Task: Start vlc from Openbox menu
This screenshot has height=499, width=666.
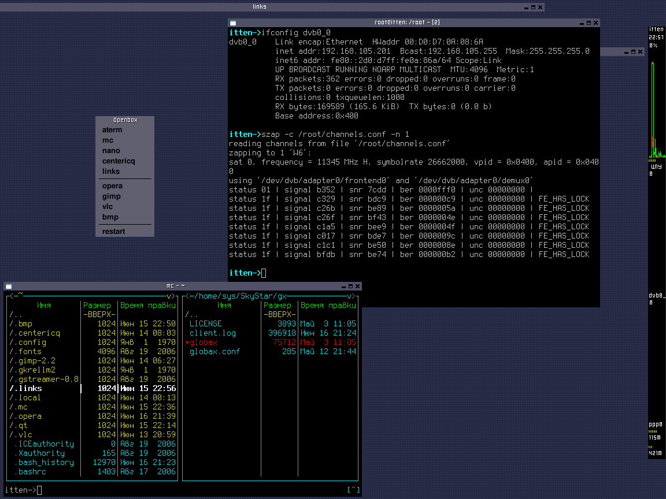Action: tap(108, 207)
